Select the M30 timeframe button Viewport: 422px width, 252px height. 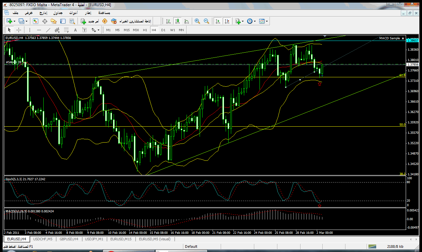(136, 30)
